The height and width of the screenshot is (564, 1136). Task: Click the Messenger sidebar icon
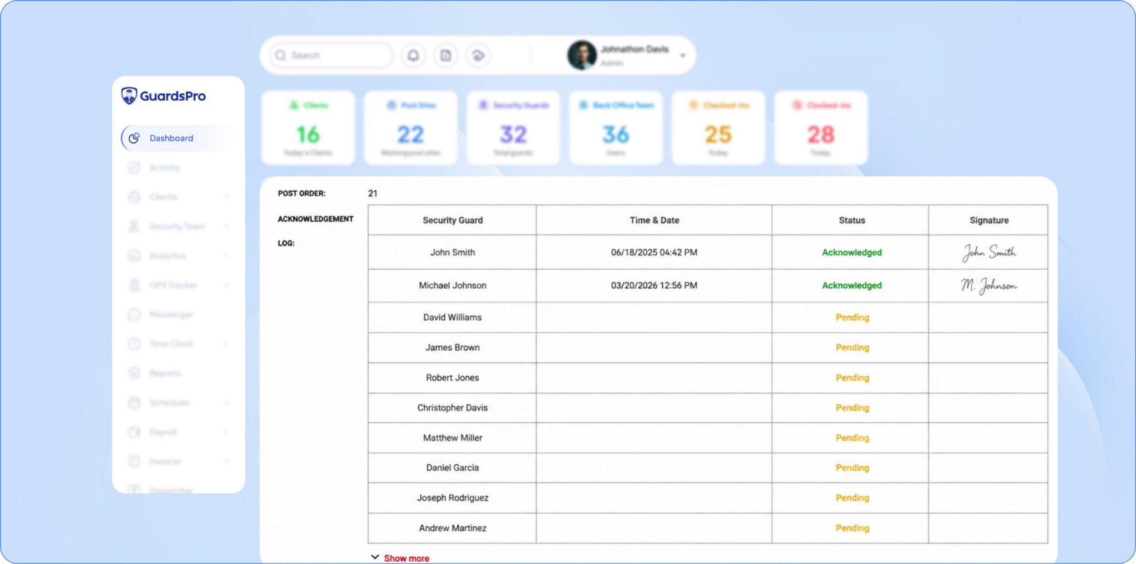[134, 314]
